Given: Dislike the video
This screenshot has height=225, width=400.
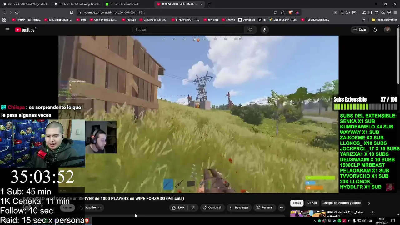Looking at the screenshot, I should click(192, 207).
